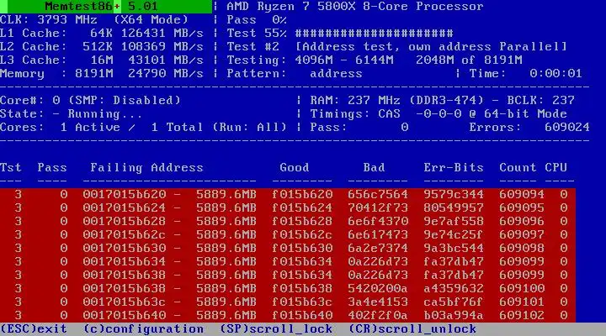Image resolution: width=606 pixels, height=336 pixels.
Task: Click the State 'Running...' text
Action: click(x=104, y=113)
